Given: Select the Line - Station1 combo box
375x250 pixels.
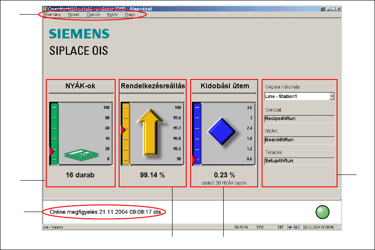Looking at the screenshot, I should [x=300, y=96].
